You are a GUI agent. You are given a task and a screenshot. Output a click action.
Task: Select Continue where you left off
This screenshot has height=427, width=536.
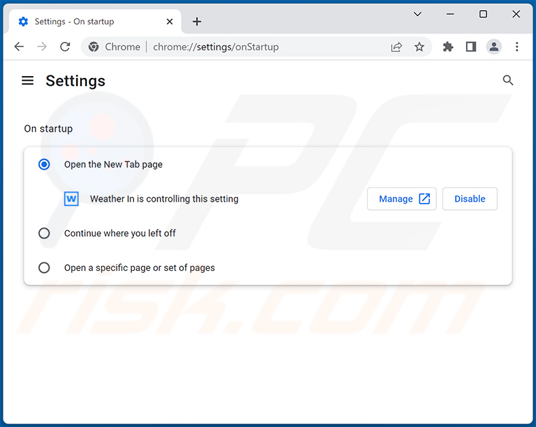point(44,233)
